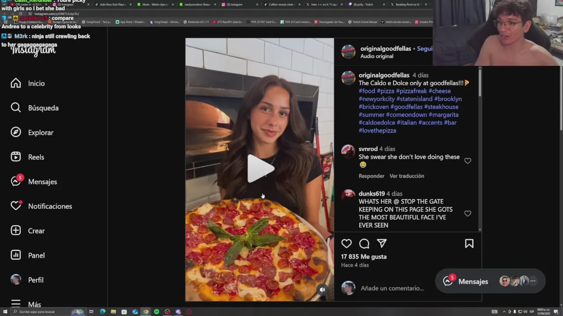The width and height of the screenshot is (563, 316).
Task: Save the post with the bookmark icon
Action: (x=469, y=244)
